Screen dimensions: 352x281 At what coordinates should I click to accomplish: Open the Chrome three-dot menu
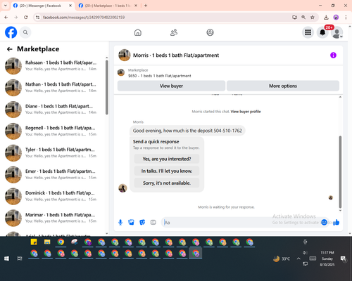[x=346, y=17]
